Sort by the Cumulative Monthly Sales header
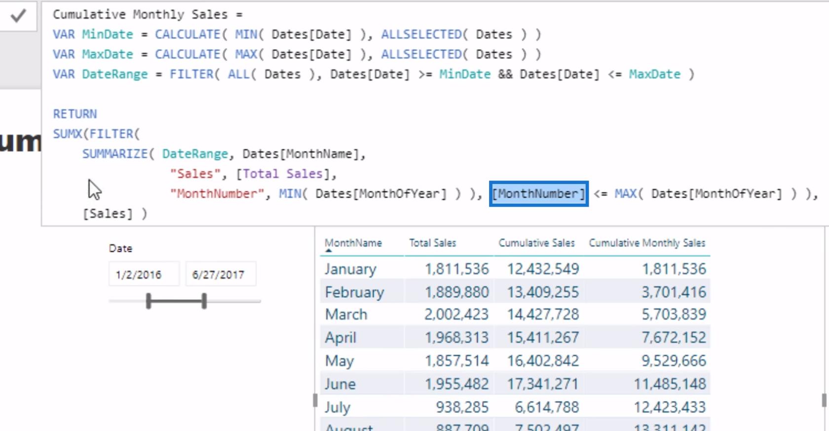Screen dimensions: 829x431 click(x=647, y=243)
